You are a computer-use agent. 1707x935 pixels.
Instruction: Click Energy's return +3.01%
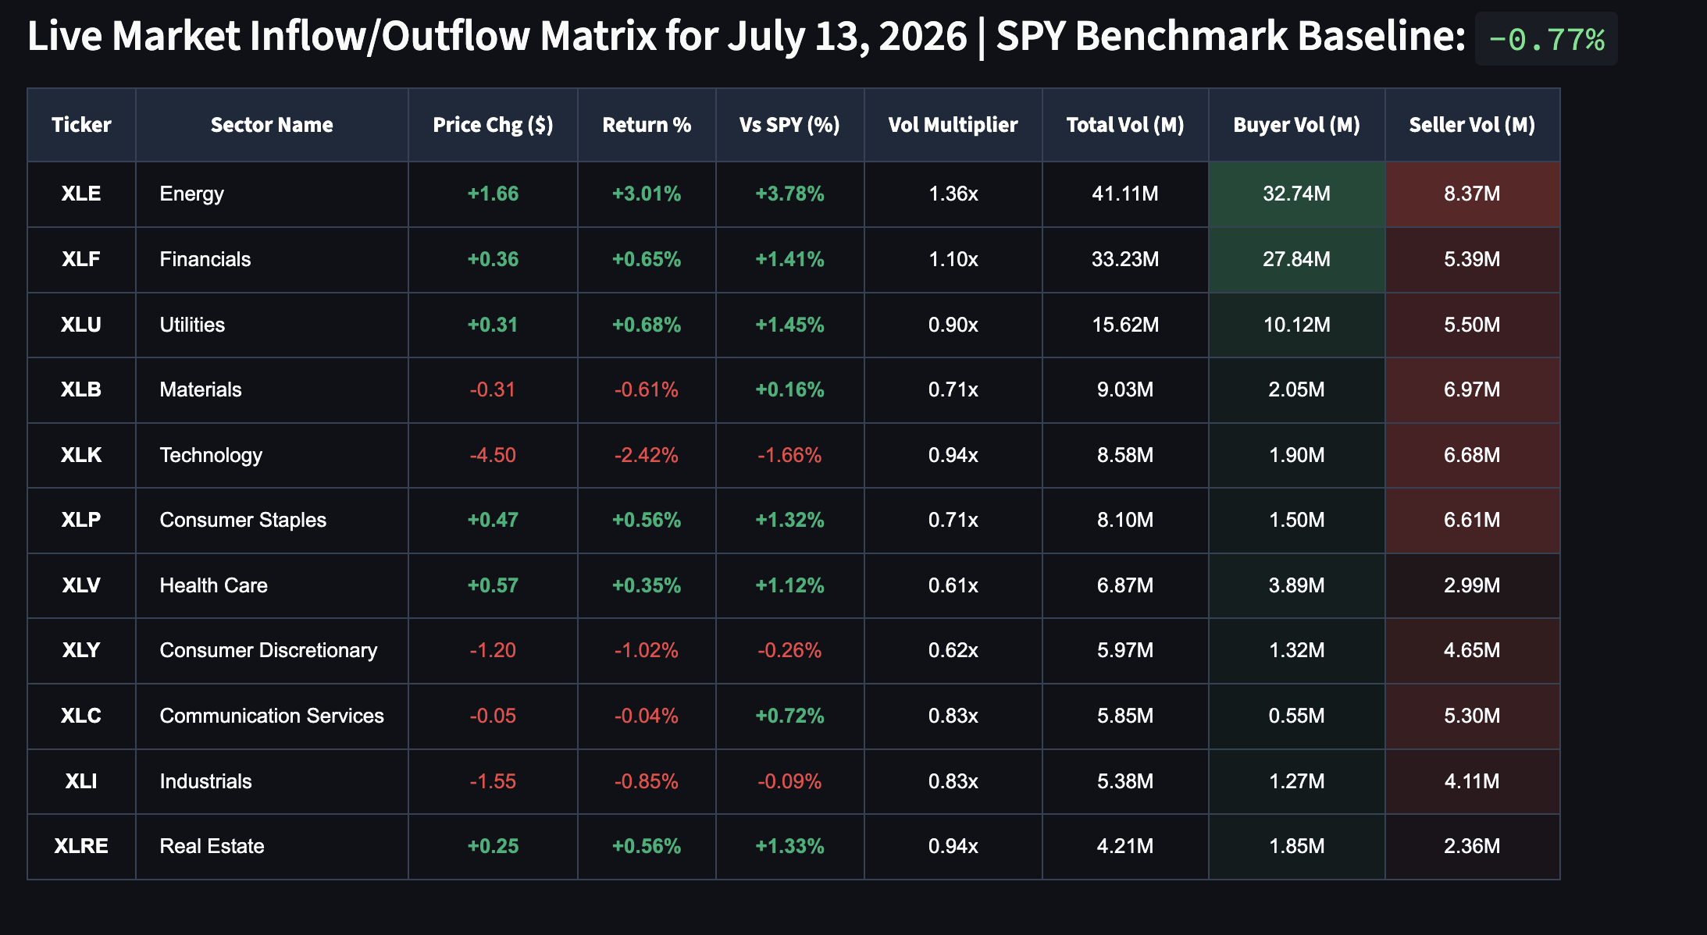pyautogui.click(x=647, y=194)
